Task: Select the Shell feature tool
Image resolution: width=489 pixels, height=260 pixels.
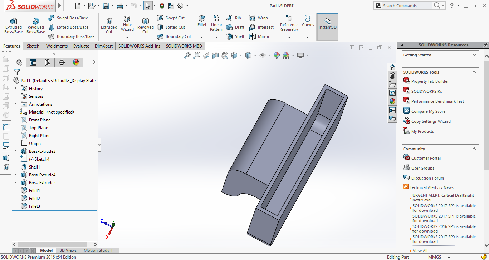Action: click(235, 36)
